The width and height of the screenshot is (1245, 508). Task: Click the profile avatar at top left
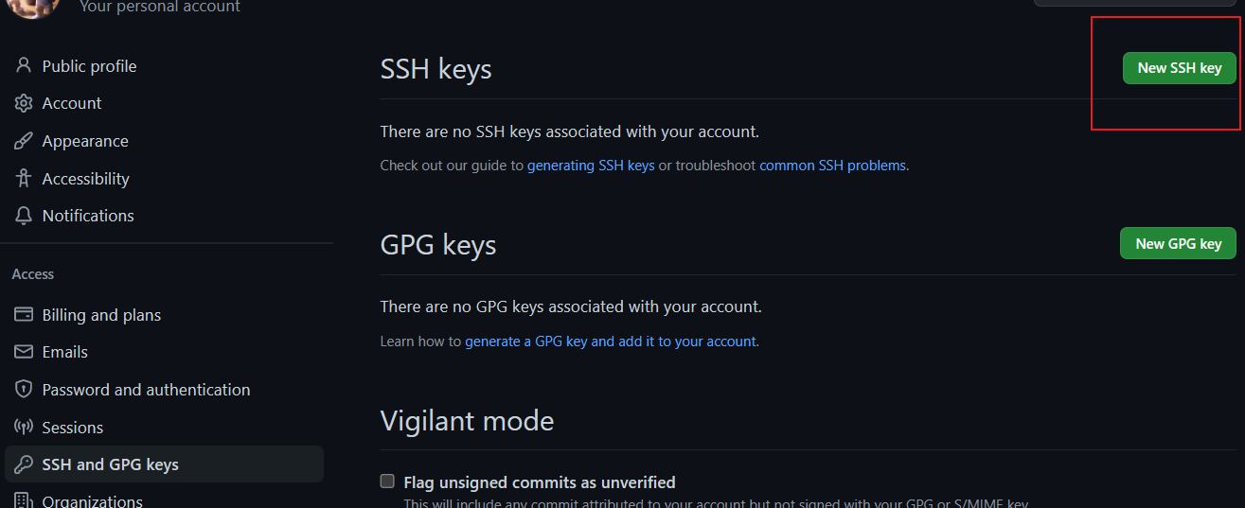pyautogui.click(x=36, y=6)
